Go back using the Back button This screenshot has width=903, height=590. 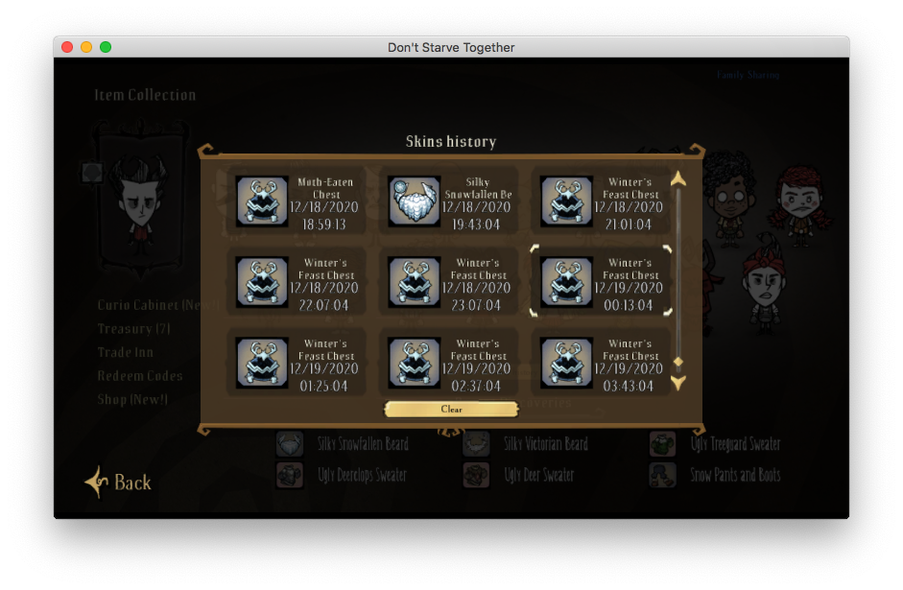coord(119,482)
